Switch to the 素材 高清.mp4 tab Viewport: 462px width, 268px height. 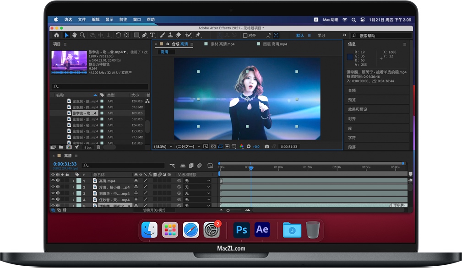[x=222, y=44]
